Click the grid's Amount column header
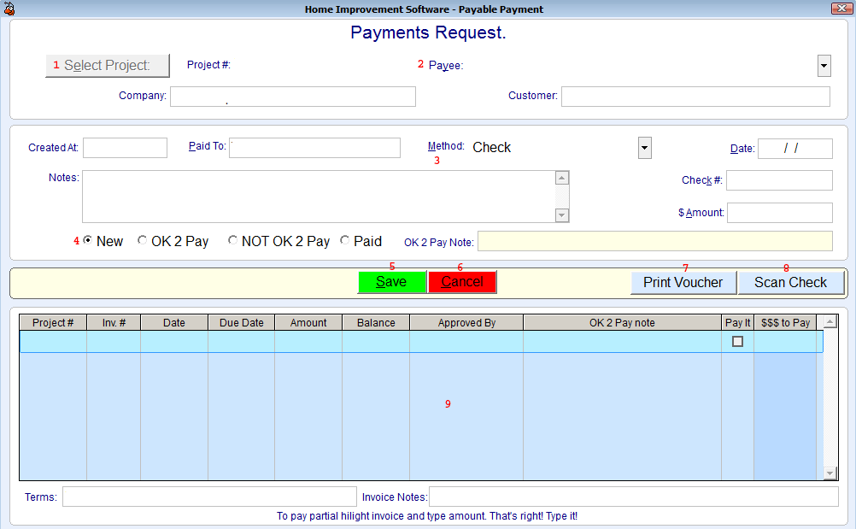Viewport: 856px width, 529px height. click(308, 323)
